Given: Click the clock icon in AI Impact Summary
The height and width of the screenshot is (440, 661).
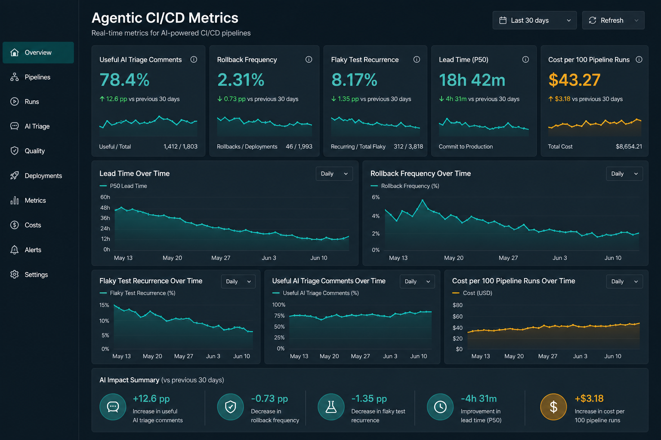Looking at the screenshot, I should point(440,407).
